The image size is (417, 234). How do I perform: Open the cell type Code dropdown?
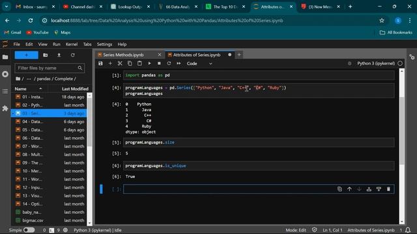pos(199,64)
